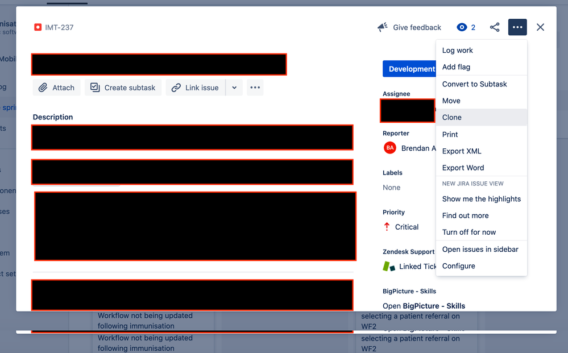Choose Configure from the menu
This screenshot has height=353, width=568.
click(x=482, y=266)
